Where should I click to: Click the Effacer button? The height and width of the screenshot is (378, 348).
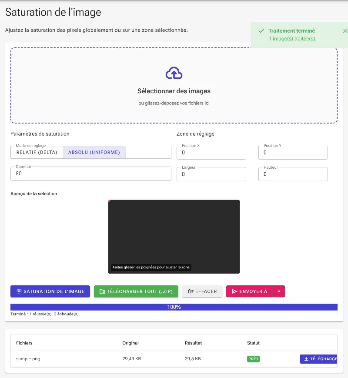tap(202, 291)
